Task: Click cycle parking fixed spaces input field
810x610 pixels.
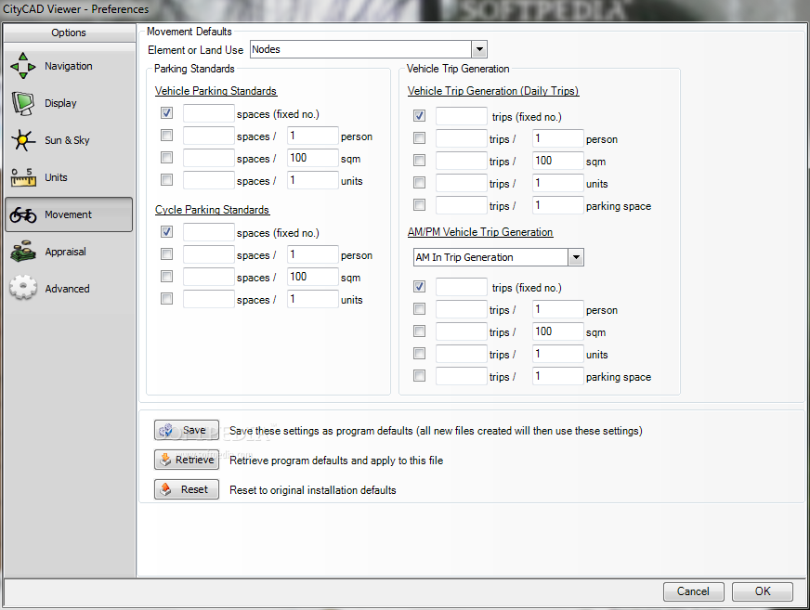Action: pyautogui.click(x=209, y=232)
